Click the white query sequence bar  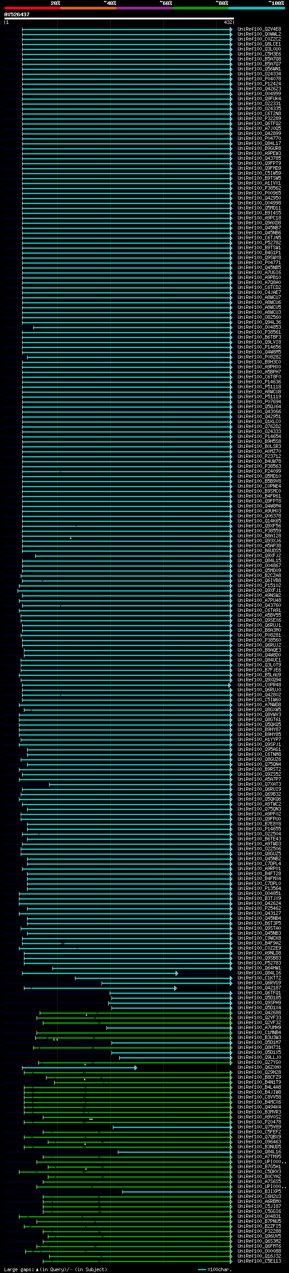tap(119, 18)
